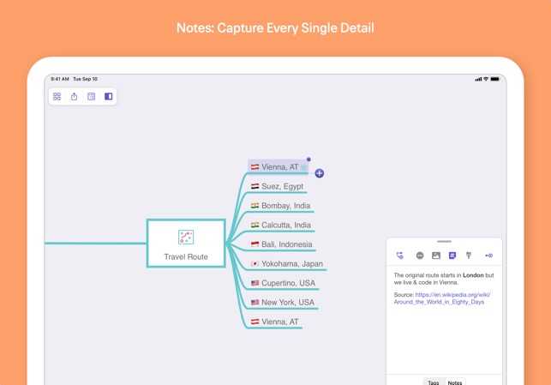Click the selection handle dot above Vienna
Image resolution: width=551 pixels, height=385 pixels.
tap(308, 159)
